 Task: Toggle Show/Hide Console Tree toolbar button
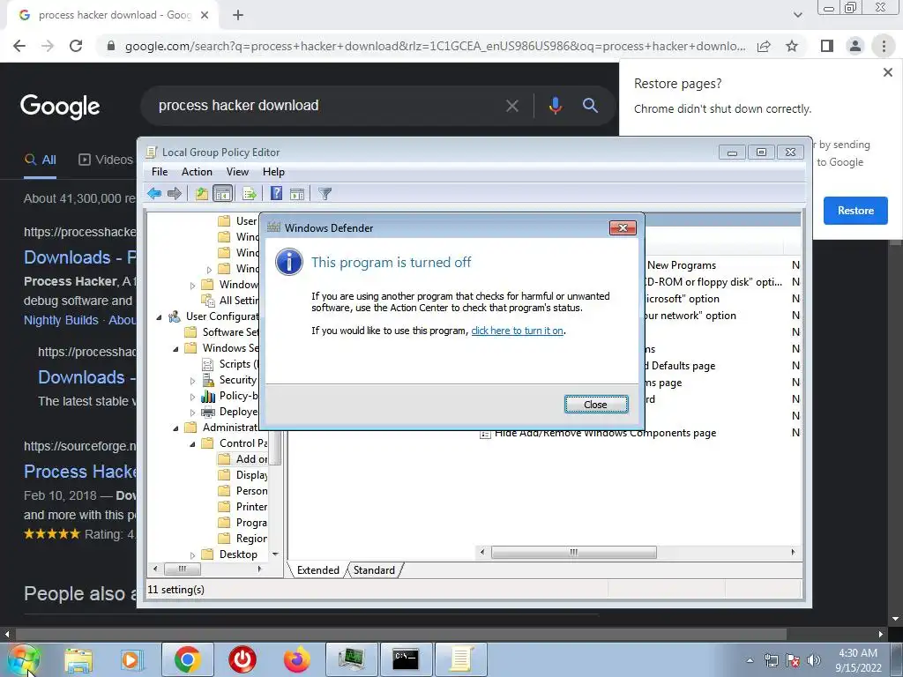pos(222,193)
